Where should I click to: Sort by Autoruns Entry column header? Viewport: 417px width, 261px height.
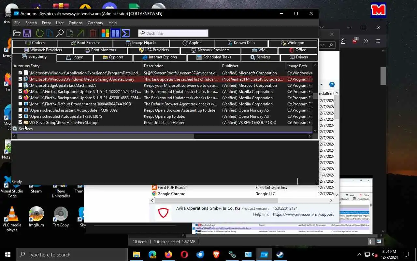77,66
